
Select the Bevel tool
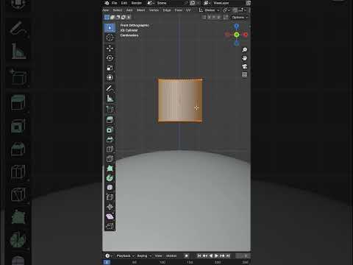[110, 139]
